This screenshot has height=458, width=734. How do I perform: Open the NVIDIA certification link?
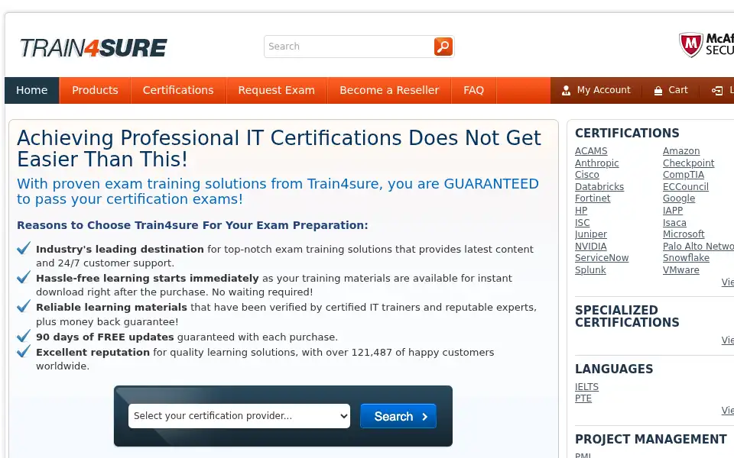click(591, 247)
